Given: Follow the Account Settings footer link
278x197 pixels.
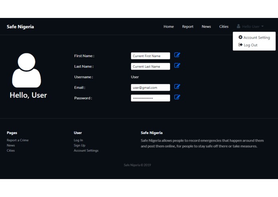Looking at the screenshot, I should coord(86,150).
